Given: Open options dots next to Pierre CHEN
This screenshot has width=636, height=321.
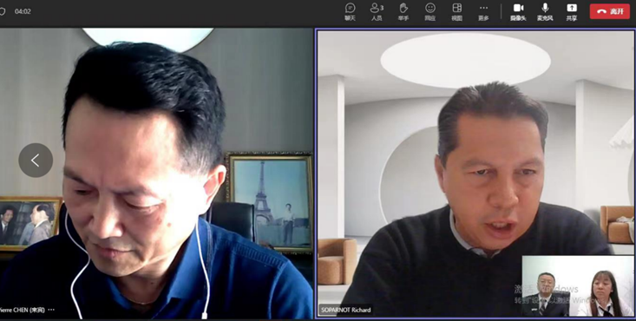Looking at the screenshot, I should point(51,310).
